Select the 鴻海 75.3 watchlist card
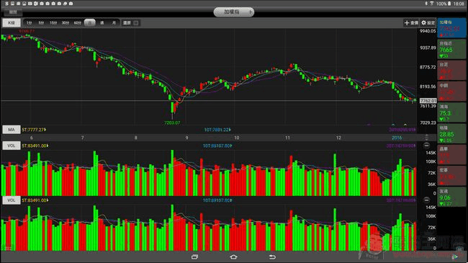The height and width of the screenshot is (263, 468). click(x=451, y=112)
